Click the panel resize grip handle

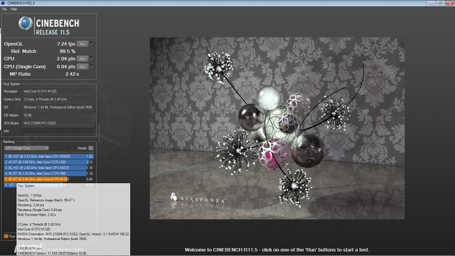98,134
